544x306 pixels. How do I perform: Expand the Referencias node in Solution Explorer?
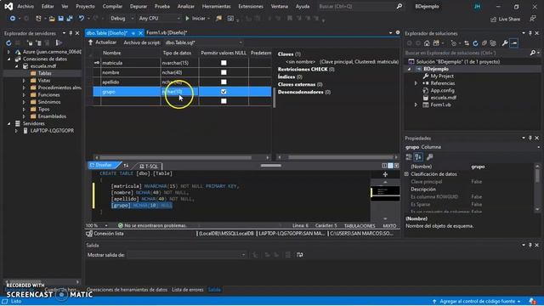[416, 83]
